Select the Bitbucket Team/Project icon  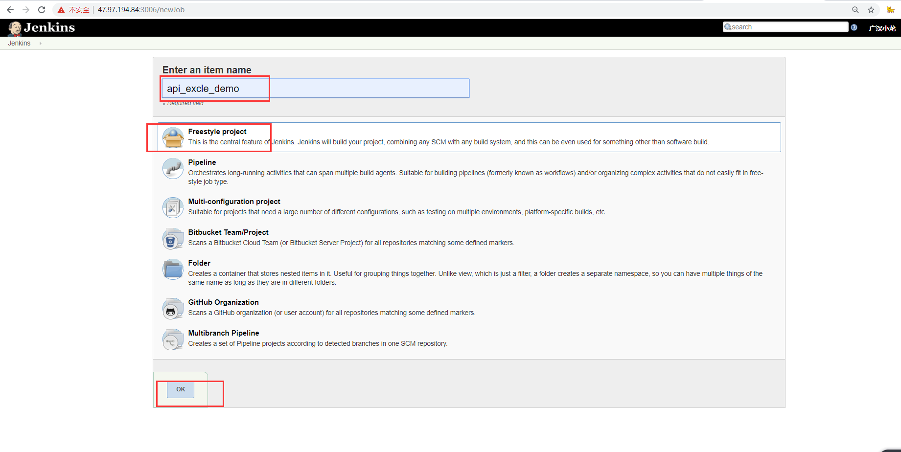click(x=173, y=238)
